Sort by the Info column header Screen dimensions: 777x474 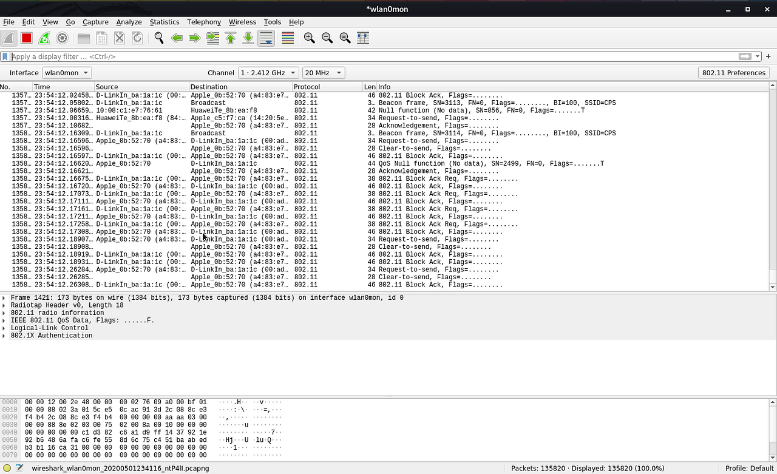pos(572,87)
